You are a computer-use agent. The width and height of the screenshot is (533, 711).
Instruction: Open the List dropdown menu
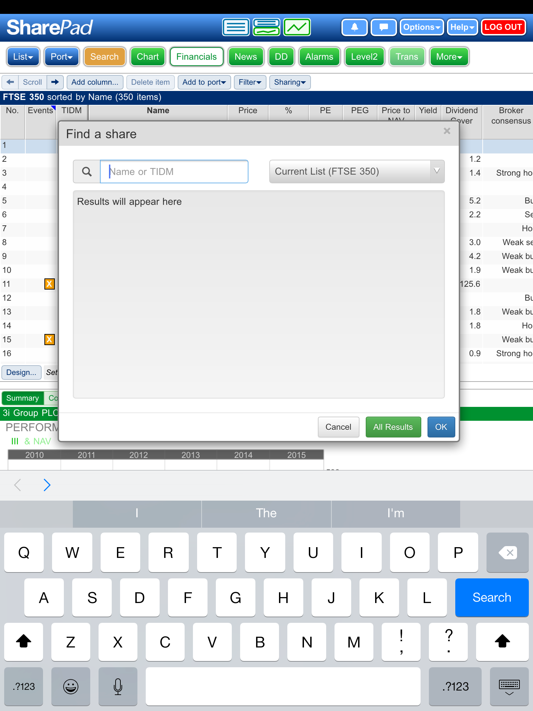[x=23, y=57]
